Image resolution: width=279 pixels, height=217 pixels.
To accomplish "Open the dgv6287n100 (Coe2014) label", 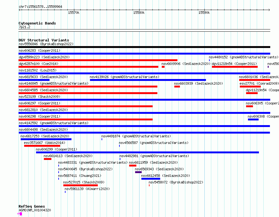I will pyautogui.click(x=39, y=64).
